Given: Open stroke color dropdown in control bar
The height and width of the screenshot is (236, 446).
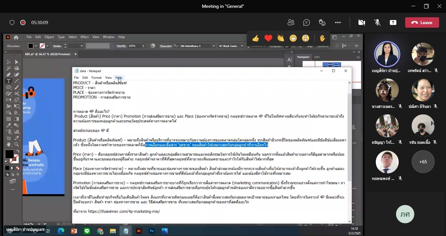Looking at the screenshot, I should click(x=47, y=46).
